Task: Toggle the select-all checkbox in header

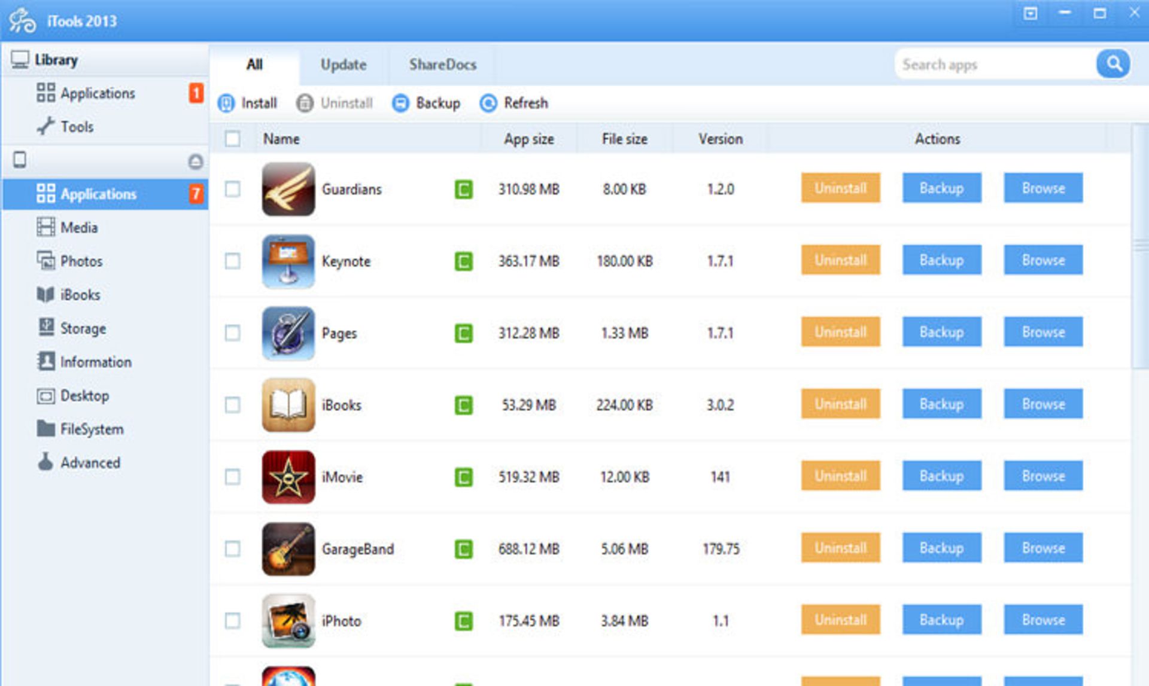Action: 233,139
